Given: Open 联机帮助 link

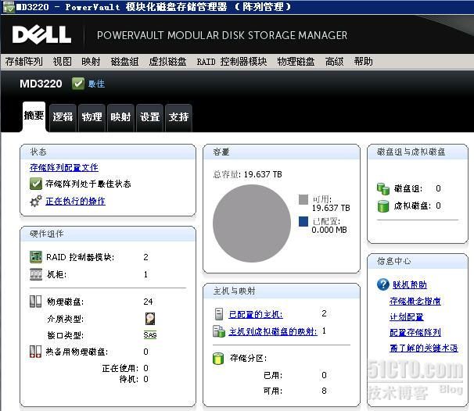Looking at the screenshot, I should (410, 284).
